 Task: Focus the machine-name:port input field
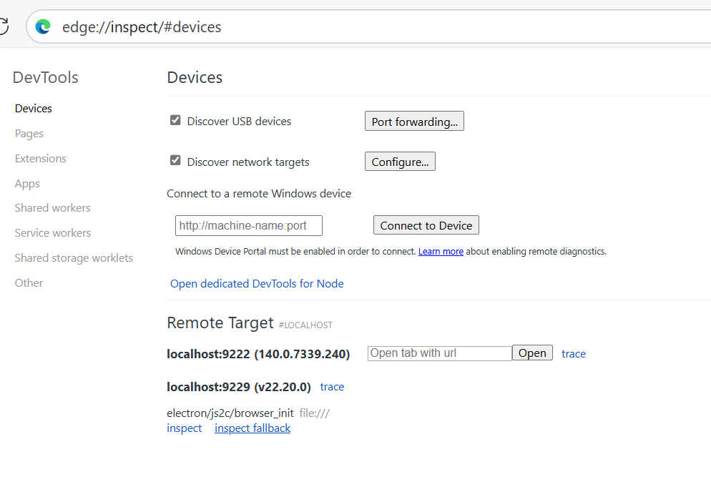click(x=249, y=225)
